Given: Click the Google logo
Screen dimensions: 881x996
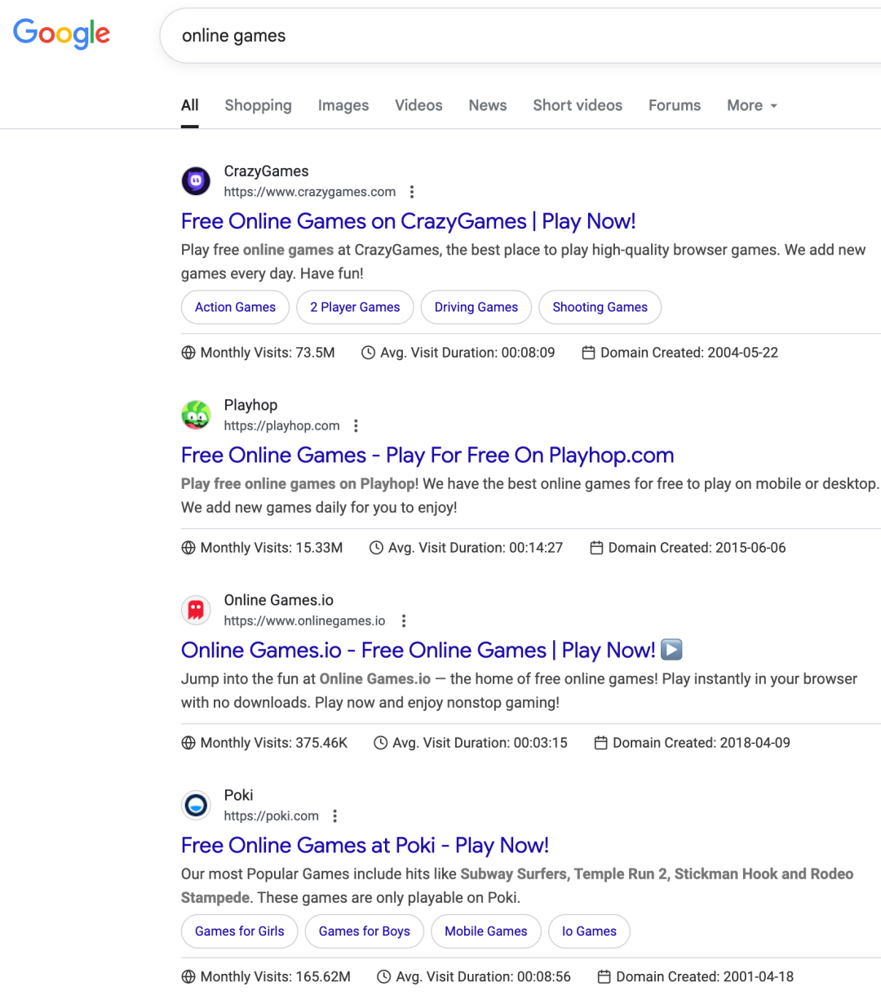Looking at the screenshot, I should click(x=62, y=34).
